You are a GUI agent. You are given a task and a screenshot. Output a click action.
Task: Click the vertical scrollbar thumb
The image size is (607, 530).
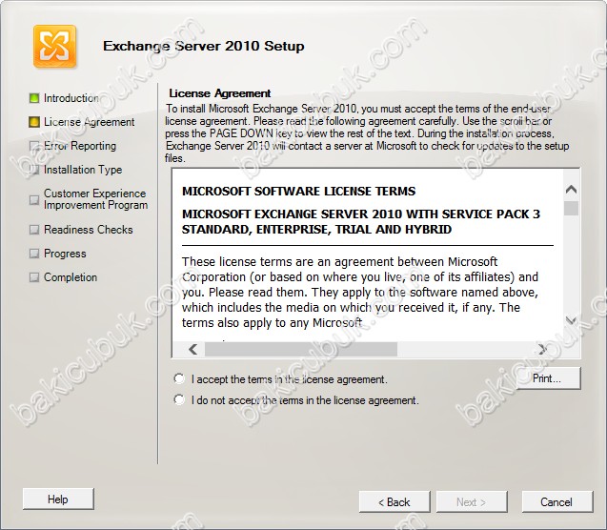click(x=571, y=209)
